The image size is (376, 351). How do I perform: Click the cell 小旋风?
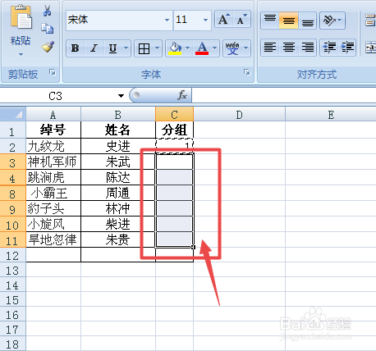point(53,224)
